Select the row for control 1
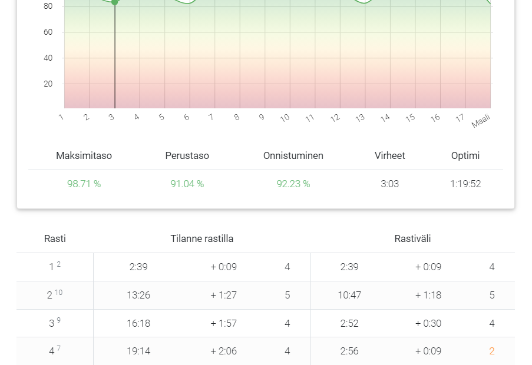Viewport: 532px width, 365px height. tap(54, 267)
